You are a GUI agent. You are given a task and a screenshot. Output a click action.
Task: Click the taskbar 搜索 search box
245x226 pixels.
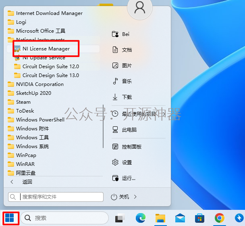click(x=64, y=218)
